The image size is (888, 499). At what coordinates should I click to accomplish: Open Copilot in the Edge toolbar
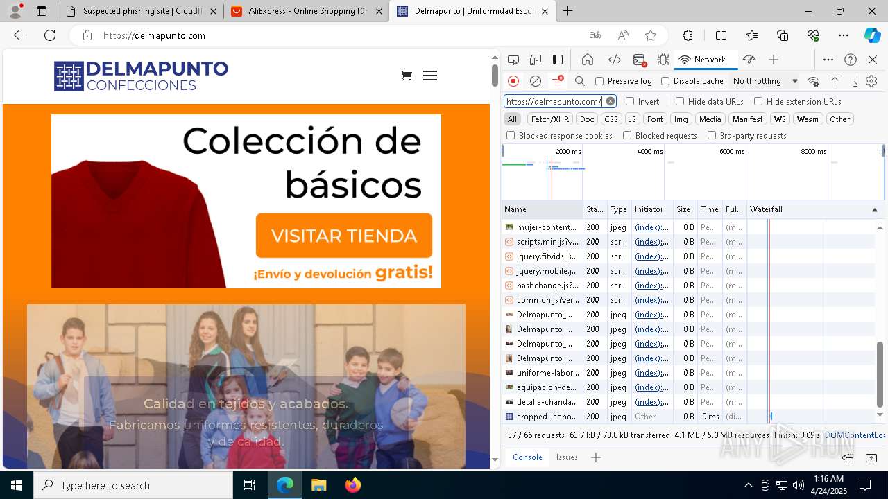[872, 35]
